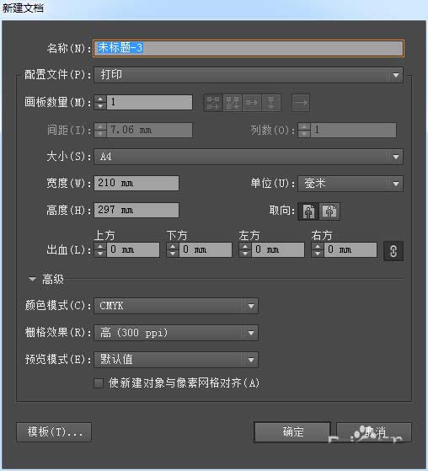Open the 配置文件 profile dropdown
The image size is (428, 471).
click(249, 75)
